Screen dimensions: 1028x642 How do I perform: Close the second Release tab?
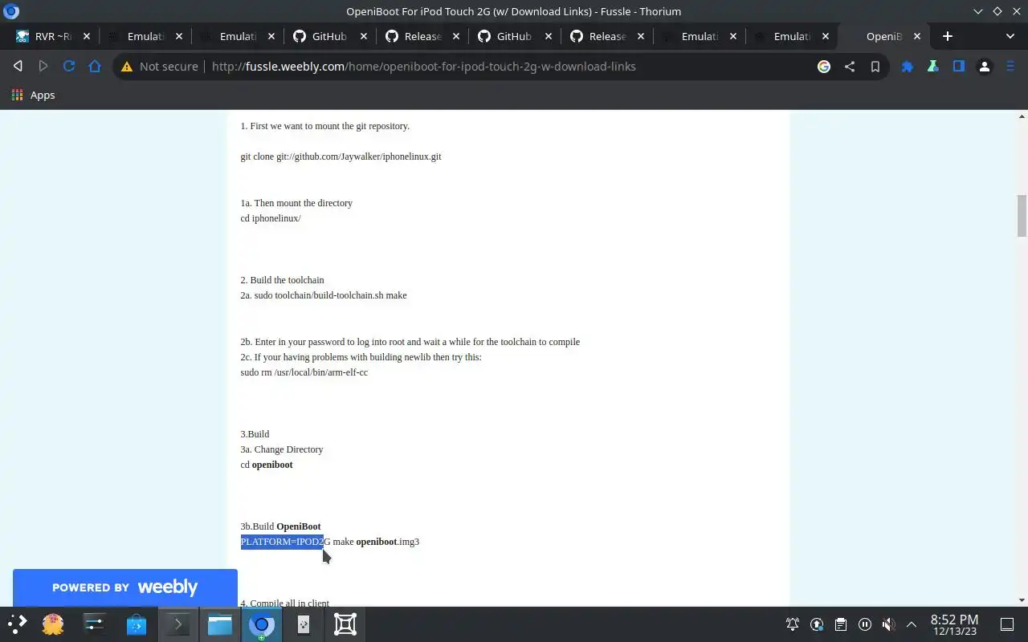(641, 36)
